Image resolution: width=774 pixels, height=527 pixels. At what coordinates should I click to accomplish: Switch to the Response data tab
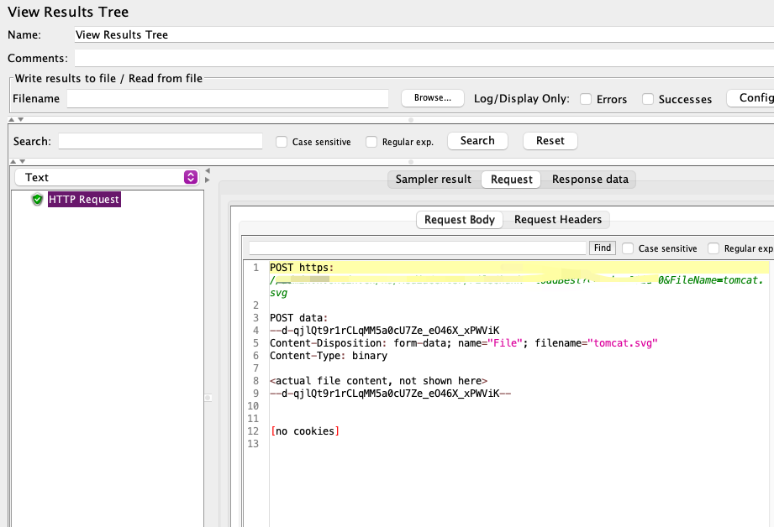click(590, 180)
